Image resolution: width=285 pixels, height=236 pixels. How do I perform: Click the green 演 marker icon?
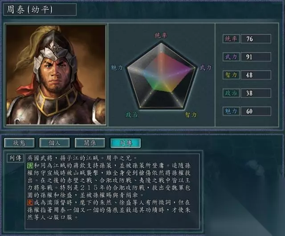coord(30,166)
